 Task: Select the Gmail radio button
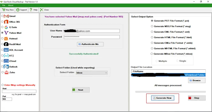[x=2, y=16]
